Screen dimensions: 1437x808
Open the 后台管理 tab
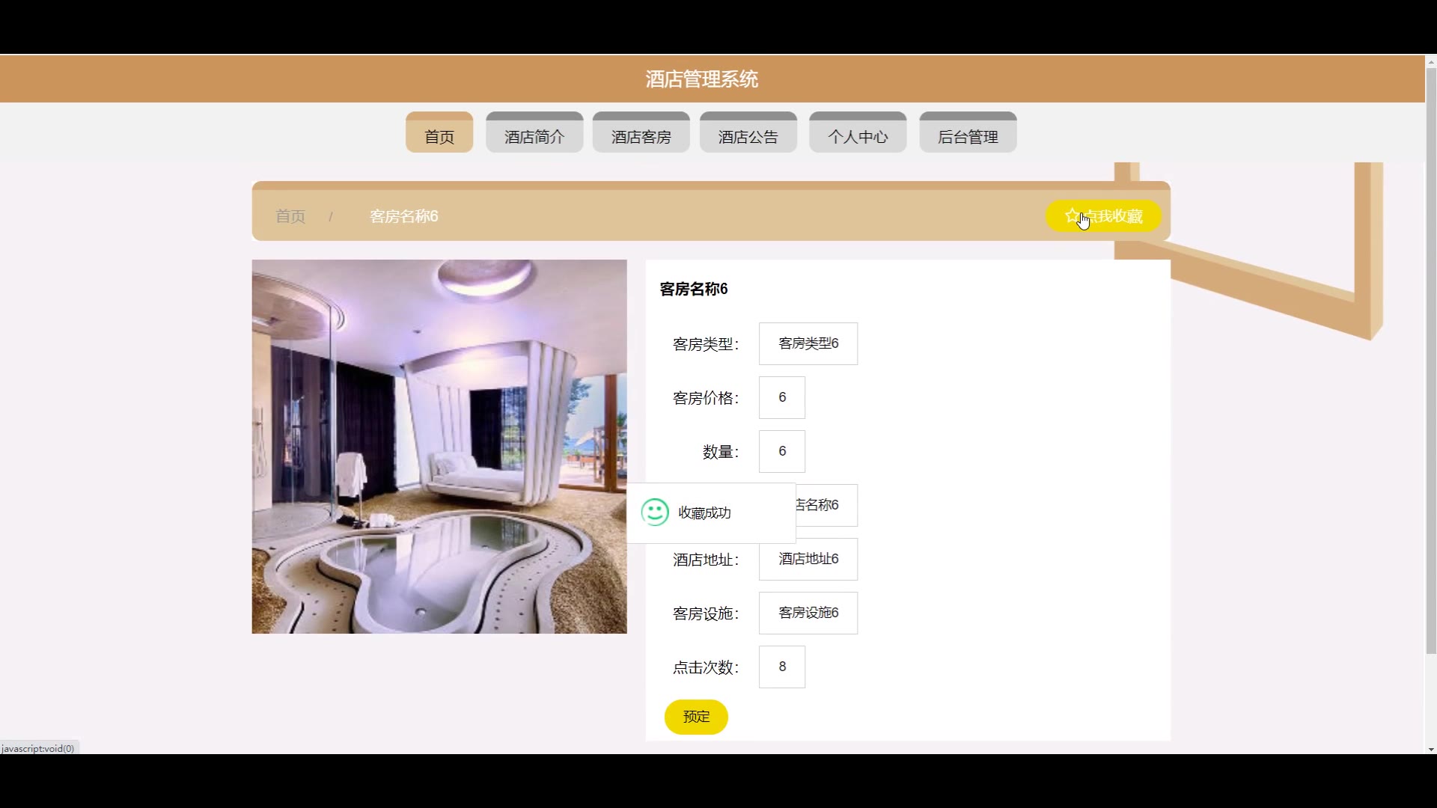(968, 132)
